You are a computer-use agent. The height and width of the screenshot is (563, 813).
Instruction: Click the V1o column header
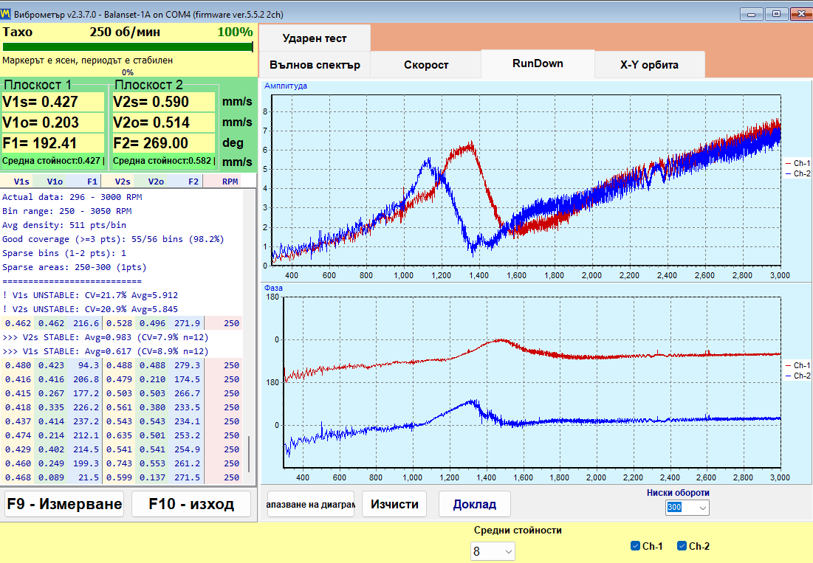(x=55, y=182)
